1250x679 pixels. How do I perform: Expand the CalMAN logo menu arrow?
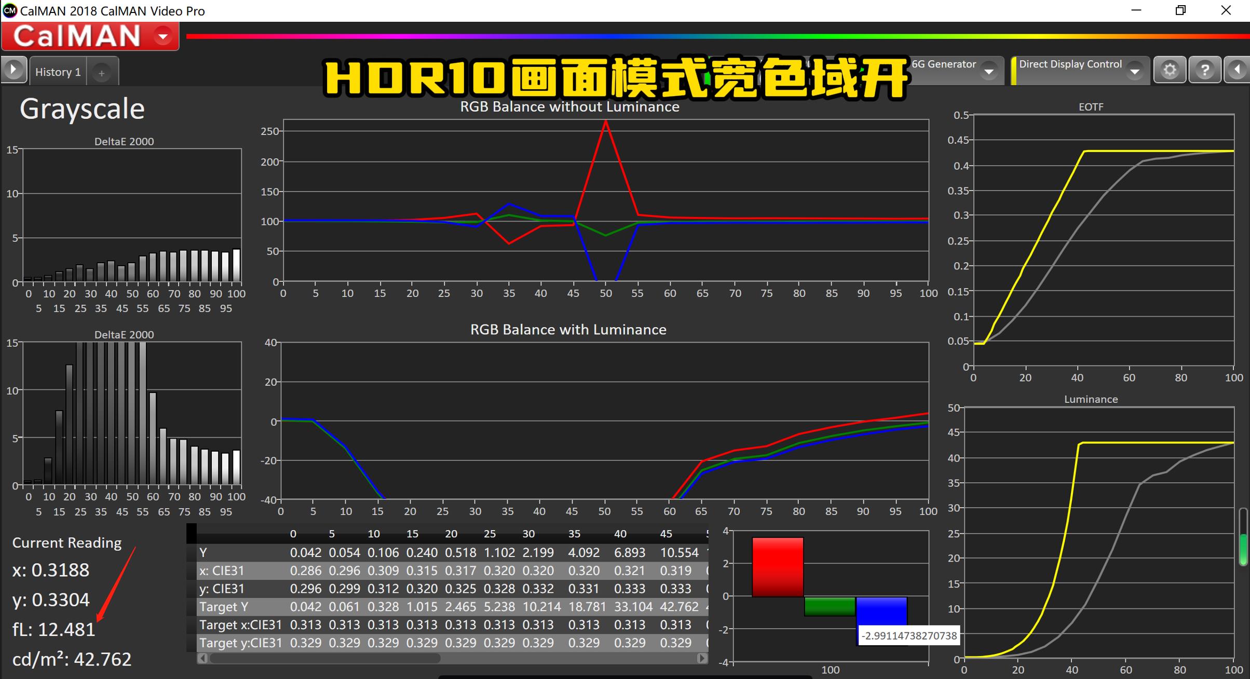164,36
